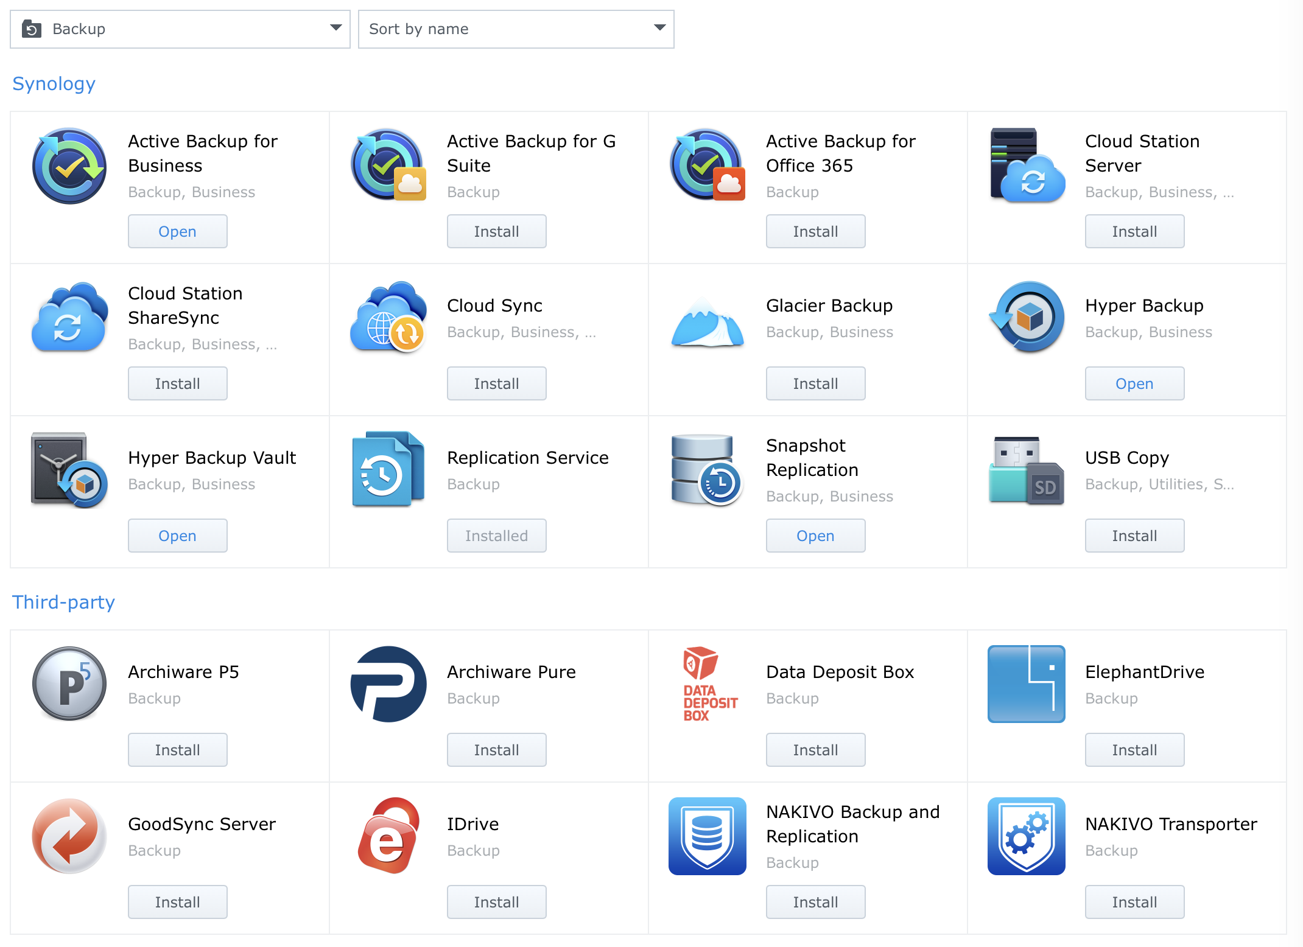Click the GoodSync Server icon
Image resolution: width=1303 pixels, height=947 pixels.
(69, 836)
